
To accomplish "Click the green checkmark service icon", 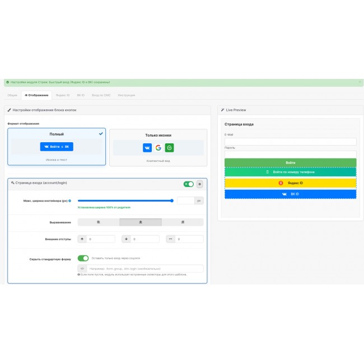I will pos(169,148).
